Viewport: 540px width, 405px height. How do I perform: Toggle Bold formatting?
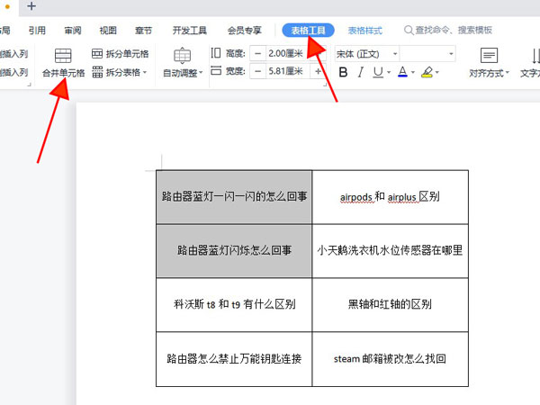point(344,72)
